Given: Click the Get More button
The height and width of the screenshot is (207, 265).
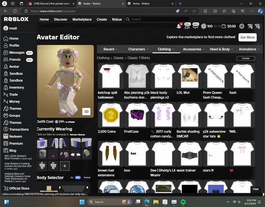Looking at the screenshot, I should tap(248, 38).
